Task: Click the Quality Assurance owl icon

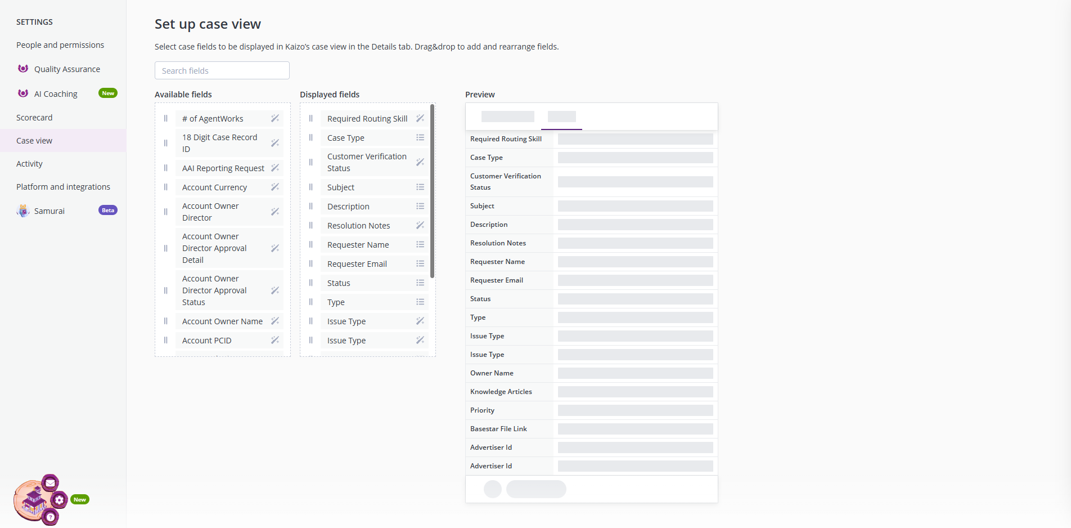Action: tap(23, 69)
